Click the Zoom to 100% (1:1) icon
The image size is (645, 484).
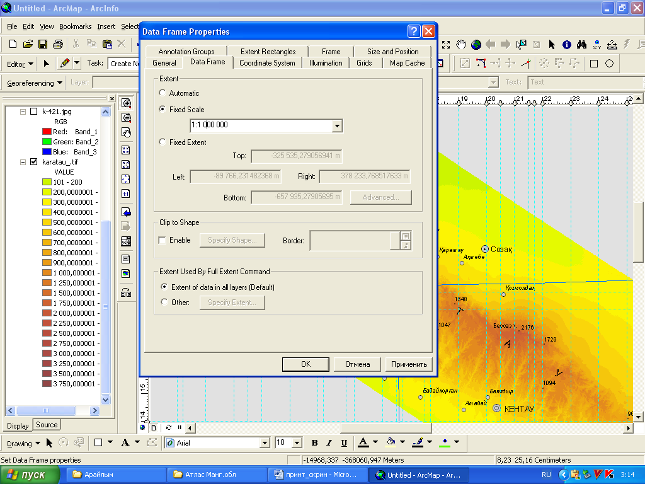(x=126, y=193)
